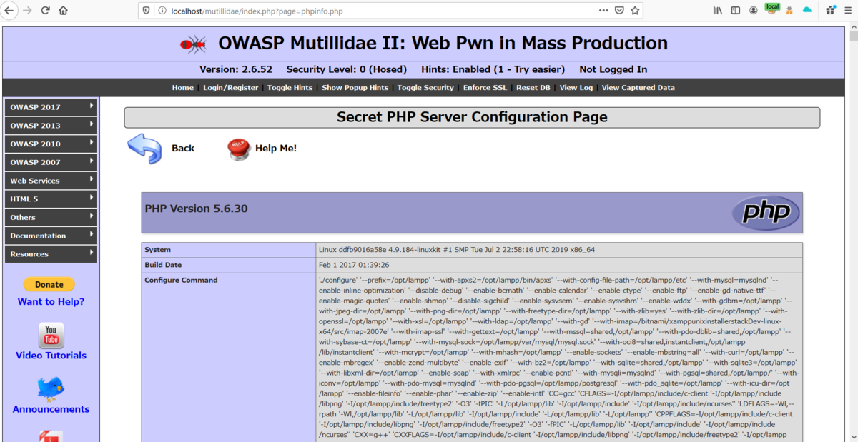Click the browser forward arrow

[x=28, y=11]
